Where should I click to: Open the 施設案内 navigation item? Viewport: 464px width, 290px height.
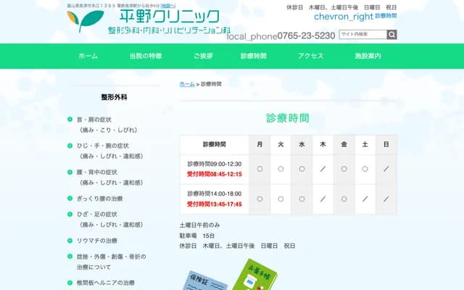point(368,56)
